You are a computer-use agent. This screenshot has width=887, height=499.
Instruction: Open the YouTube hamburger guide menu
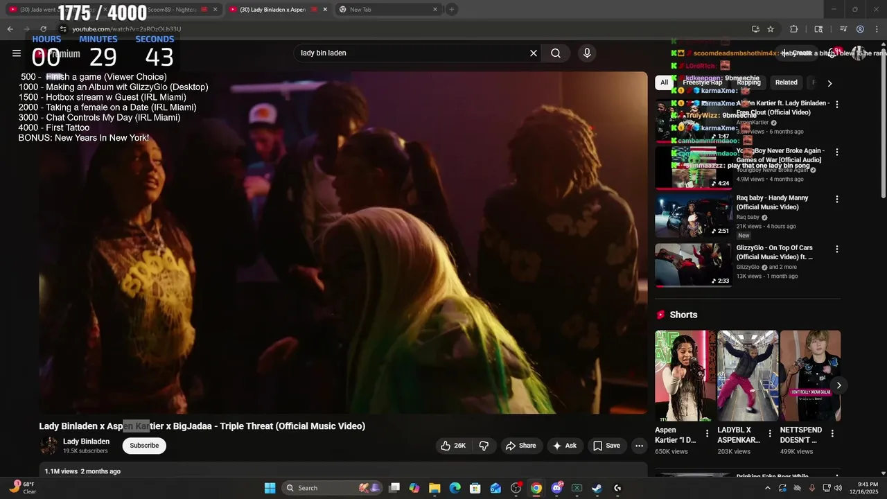click(17, 53)
